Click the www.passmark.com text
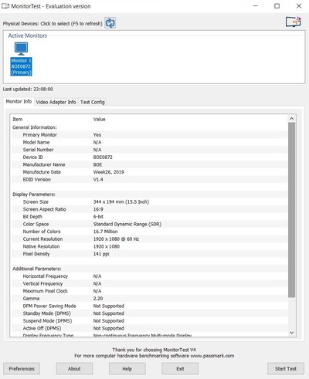309x379 pixels. click(x=212, y=356)
